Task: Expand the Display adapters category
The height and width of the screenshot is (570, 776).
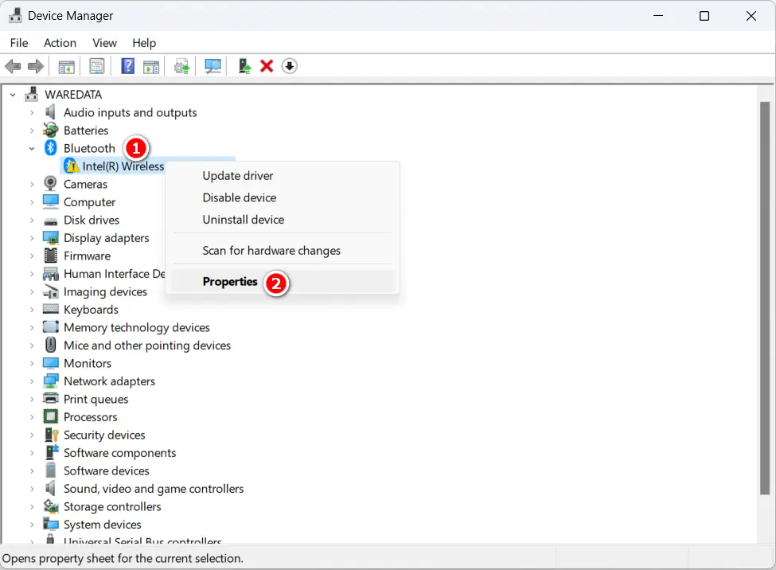Action: (32, 237)
